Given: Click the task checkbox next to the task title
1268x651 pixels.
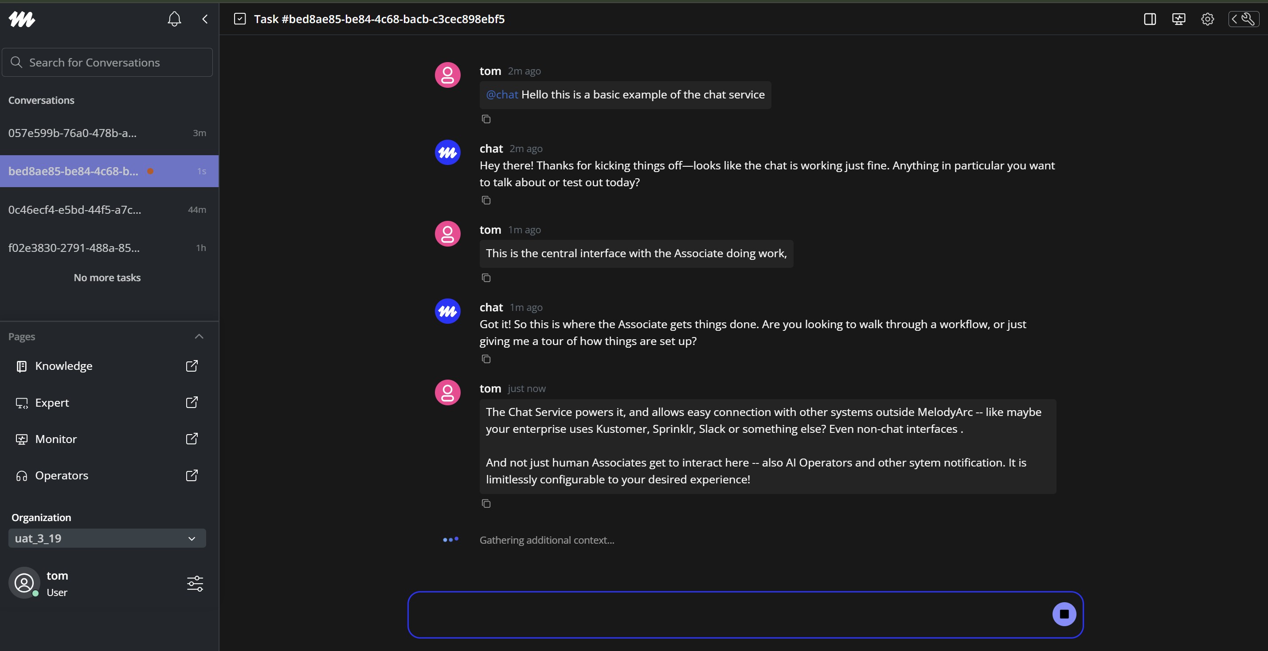Looking at the screenshot, I should tap(239, 19).
